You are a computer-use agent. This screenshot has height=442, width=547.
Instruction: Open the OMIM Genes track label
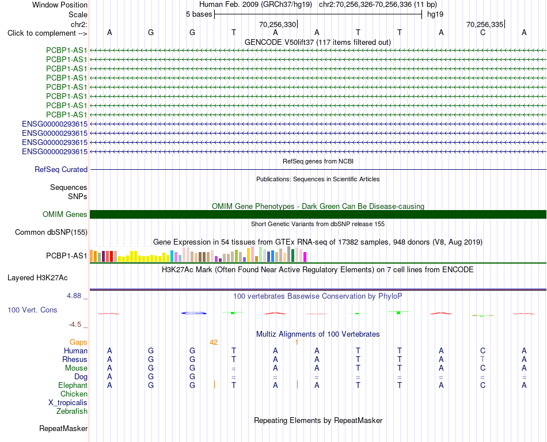point(64,214)
